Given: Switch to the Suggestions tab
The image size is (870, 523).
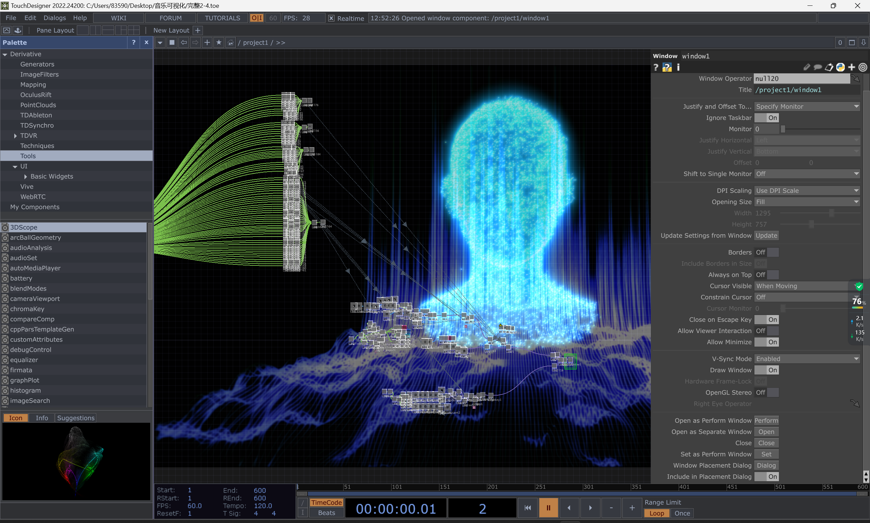Looking at the screenshot, I should click(76, 418).
